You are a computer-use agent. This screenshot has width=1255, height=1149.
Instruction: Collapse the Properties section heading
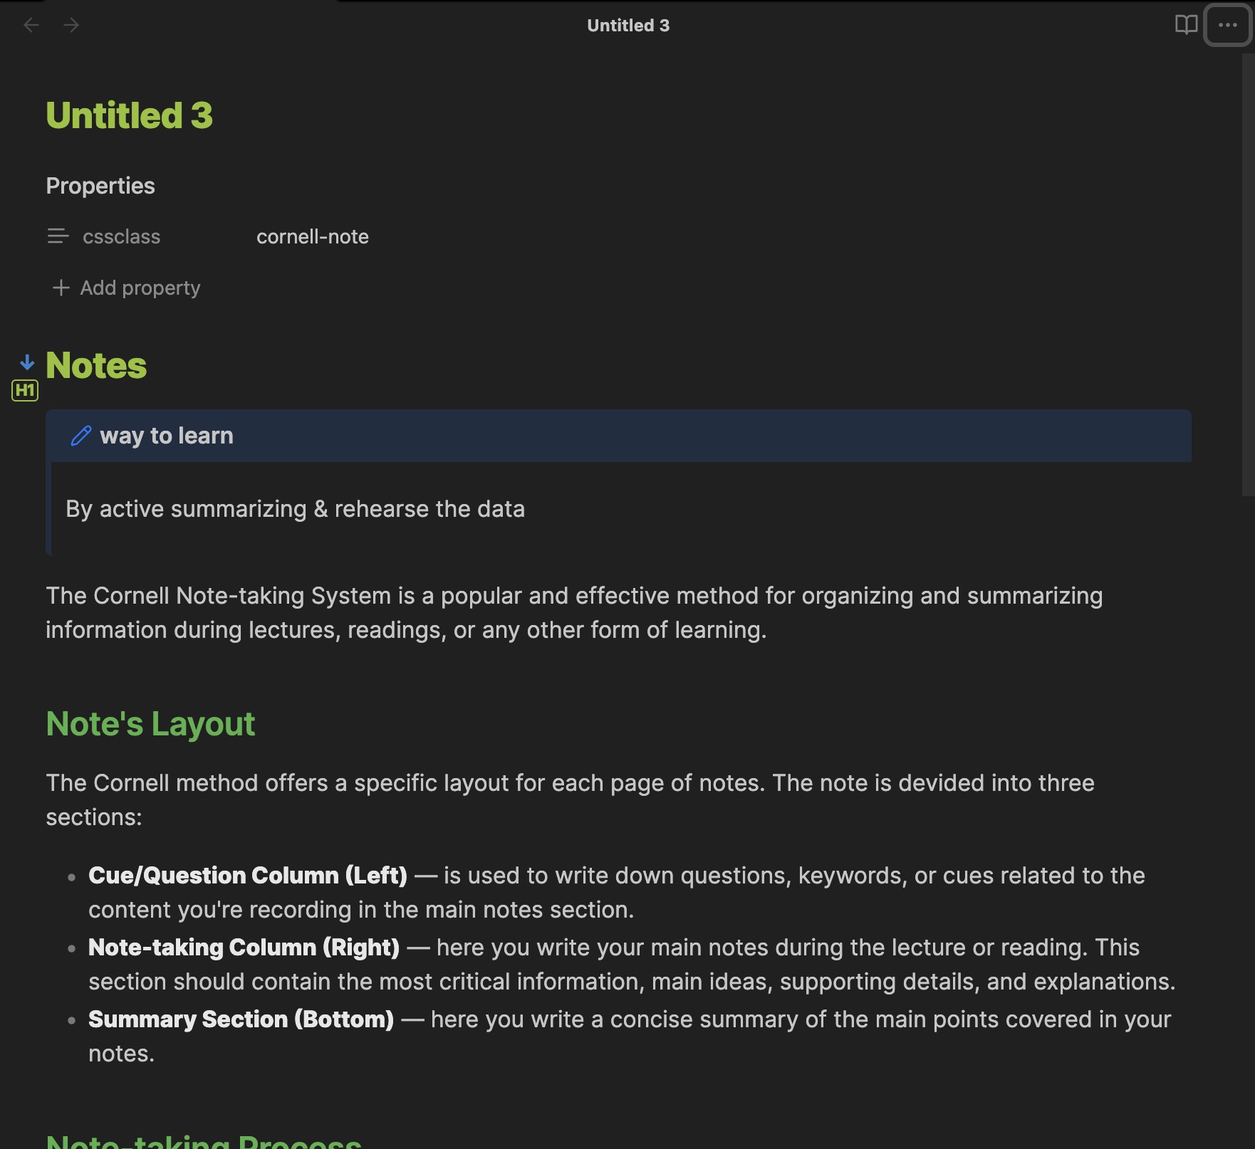coord(100,186)
